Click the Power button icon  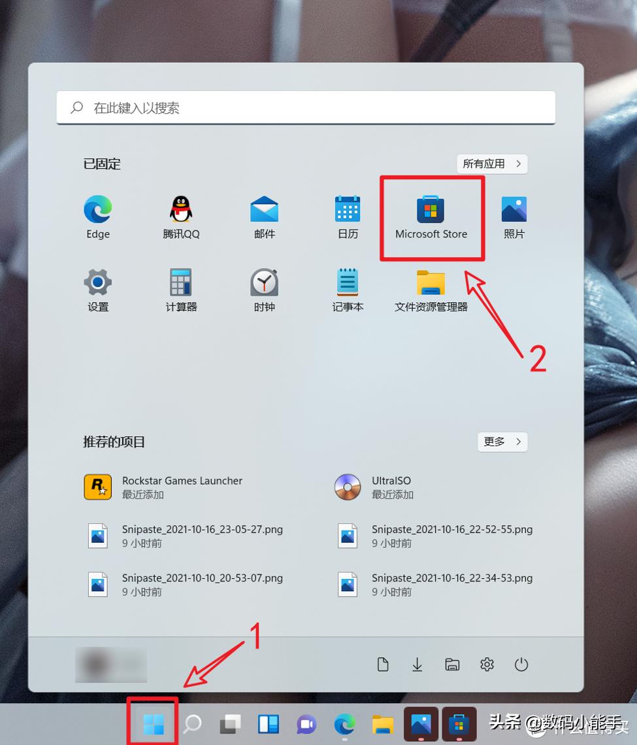coord(521,665)
